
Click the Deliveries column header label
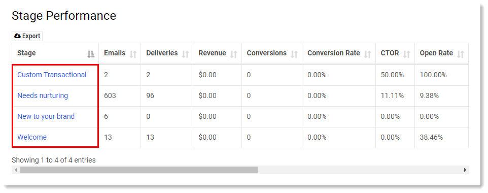tap(162, 53)
